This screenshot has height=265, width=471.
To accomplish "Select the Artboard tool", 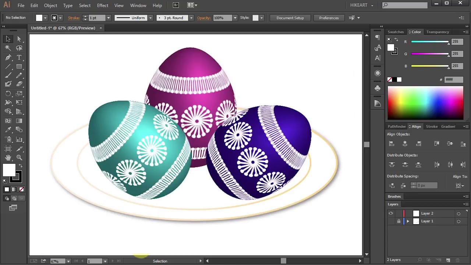I will tap(8, 149).
